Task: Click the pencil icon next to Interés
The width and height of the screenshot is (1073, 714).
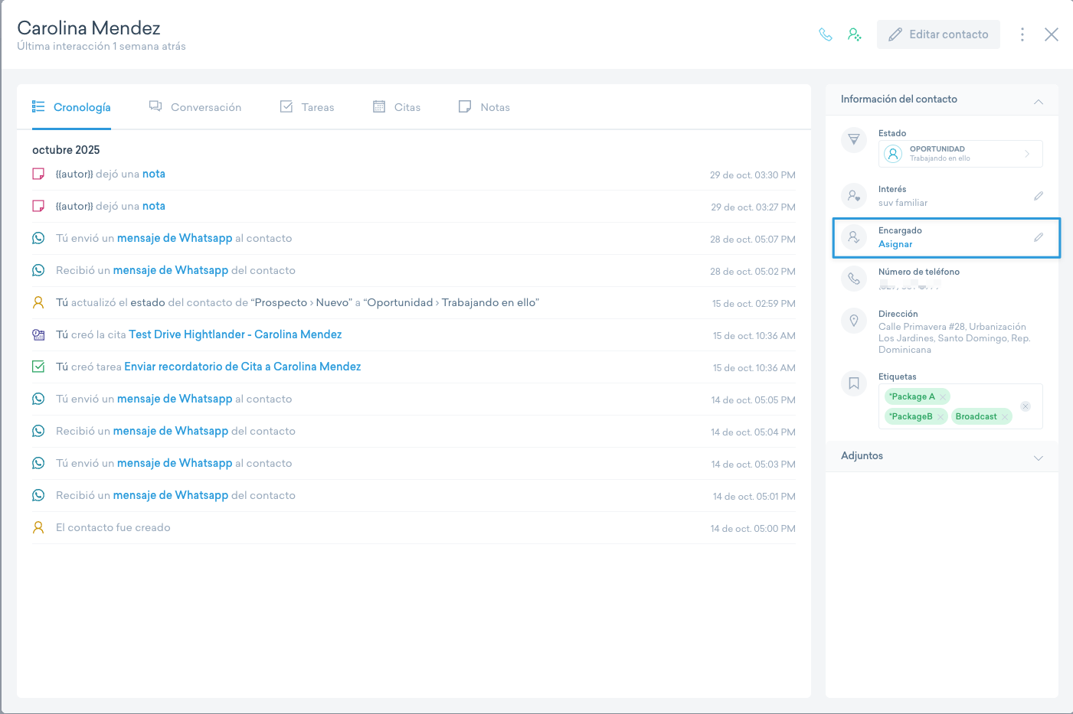Action: tap(1038, 196)
